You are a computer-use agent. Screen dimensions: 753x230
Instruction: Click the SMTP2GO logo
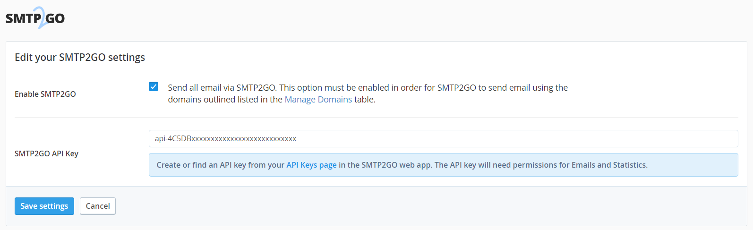pyautogui.click(x=35, y=18)
